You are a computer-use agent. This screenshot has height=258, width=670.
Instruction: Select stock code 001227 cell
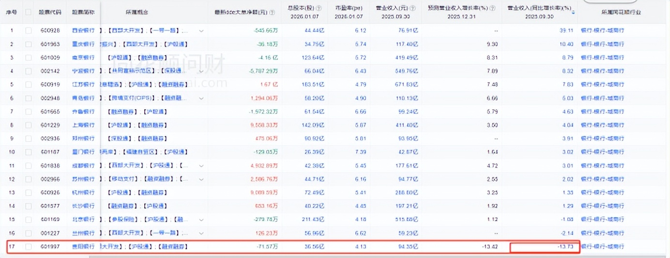click(x=49, y=233)
